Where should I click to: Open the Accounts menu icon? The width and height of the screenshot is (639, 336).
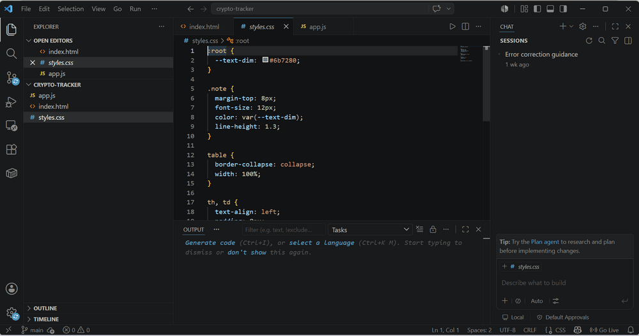click(x=12, y=289)
